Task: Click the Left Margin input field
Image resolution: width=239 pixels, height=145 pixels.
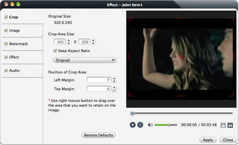Action: pos(99,80)
